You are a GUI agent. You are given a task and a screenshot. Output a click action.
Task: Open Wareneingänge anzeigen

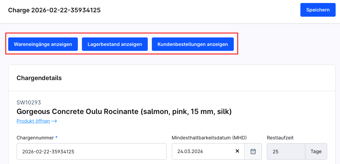pyautogui.click(x=43, y=44)
